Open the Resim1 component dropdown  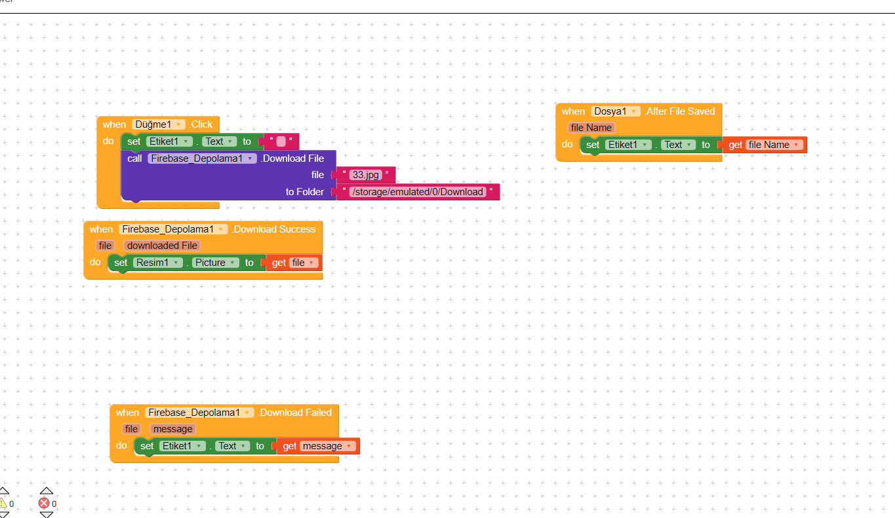click(157, 263)
